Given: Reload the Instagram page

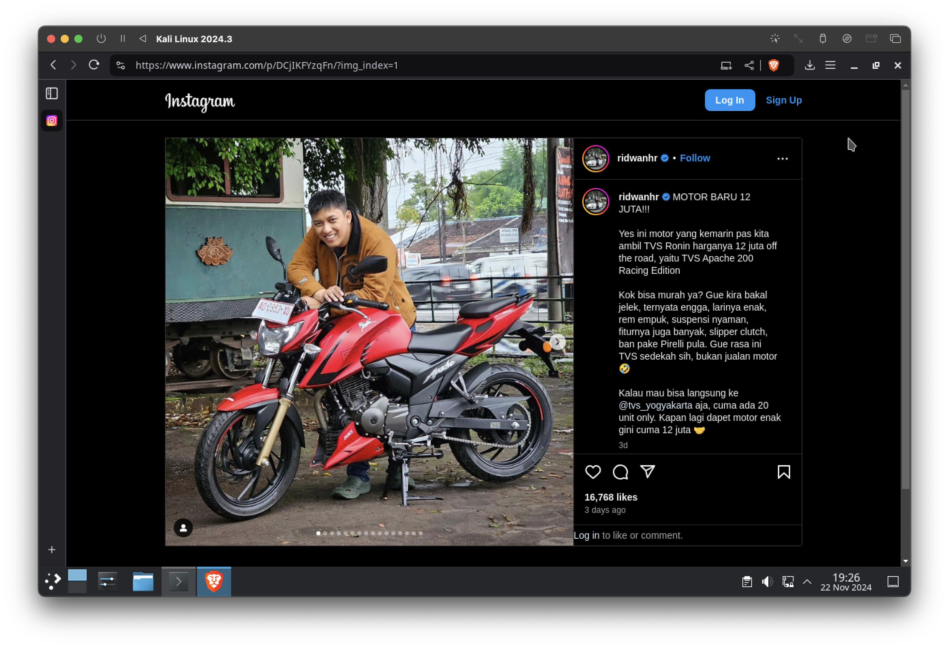Looking at the screenshot, I should tap(94, 65).
